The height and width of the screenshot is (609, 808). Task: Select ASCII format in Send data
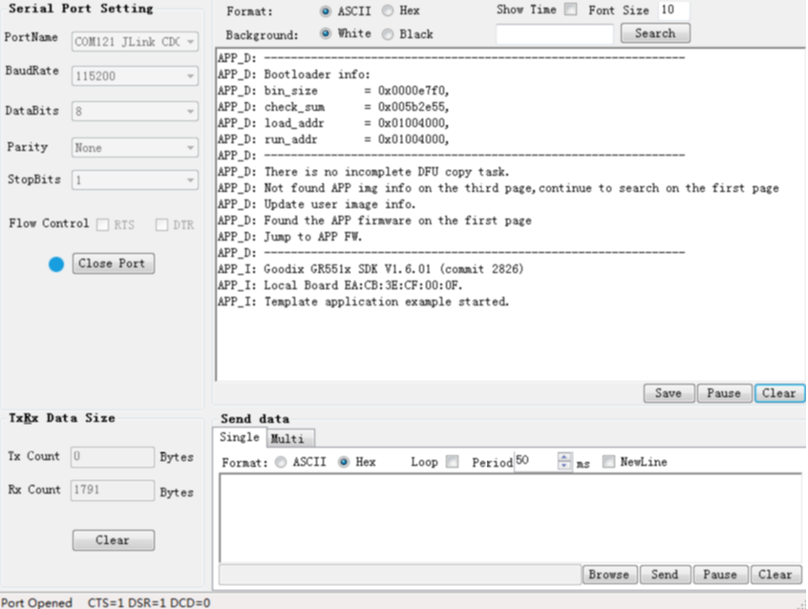tap(280, 462)
